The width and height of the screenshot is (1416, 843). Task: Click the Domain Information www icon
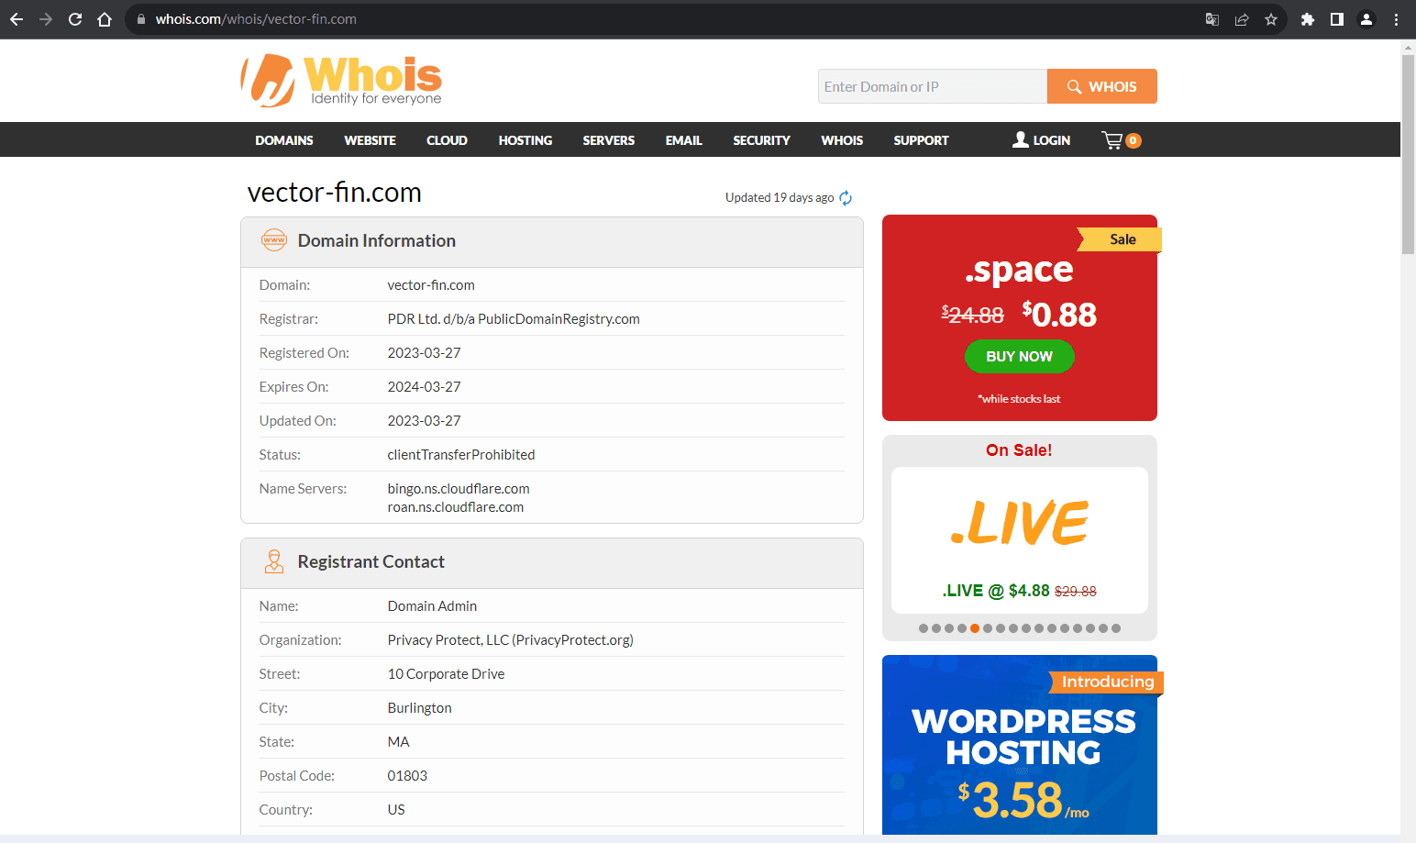tap(274, 240)
